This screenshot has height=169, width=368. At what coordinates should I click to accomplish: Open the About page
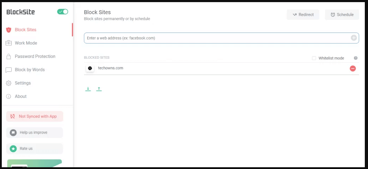[x=21, y=96]
